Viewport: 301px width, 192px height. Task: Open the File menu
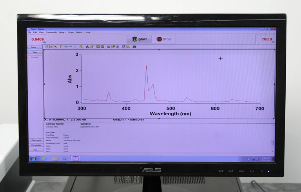[29, 32]
